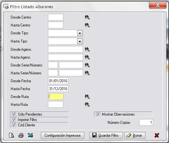This screenshot has height=143, width=169.
Task: Open the lookup search for Hasta Ruta
Action: (87, 105)
